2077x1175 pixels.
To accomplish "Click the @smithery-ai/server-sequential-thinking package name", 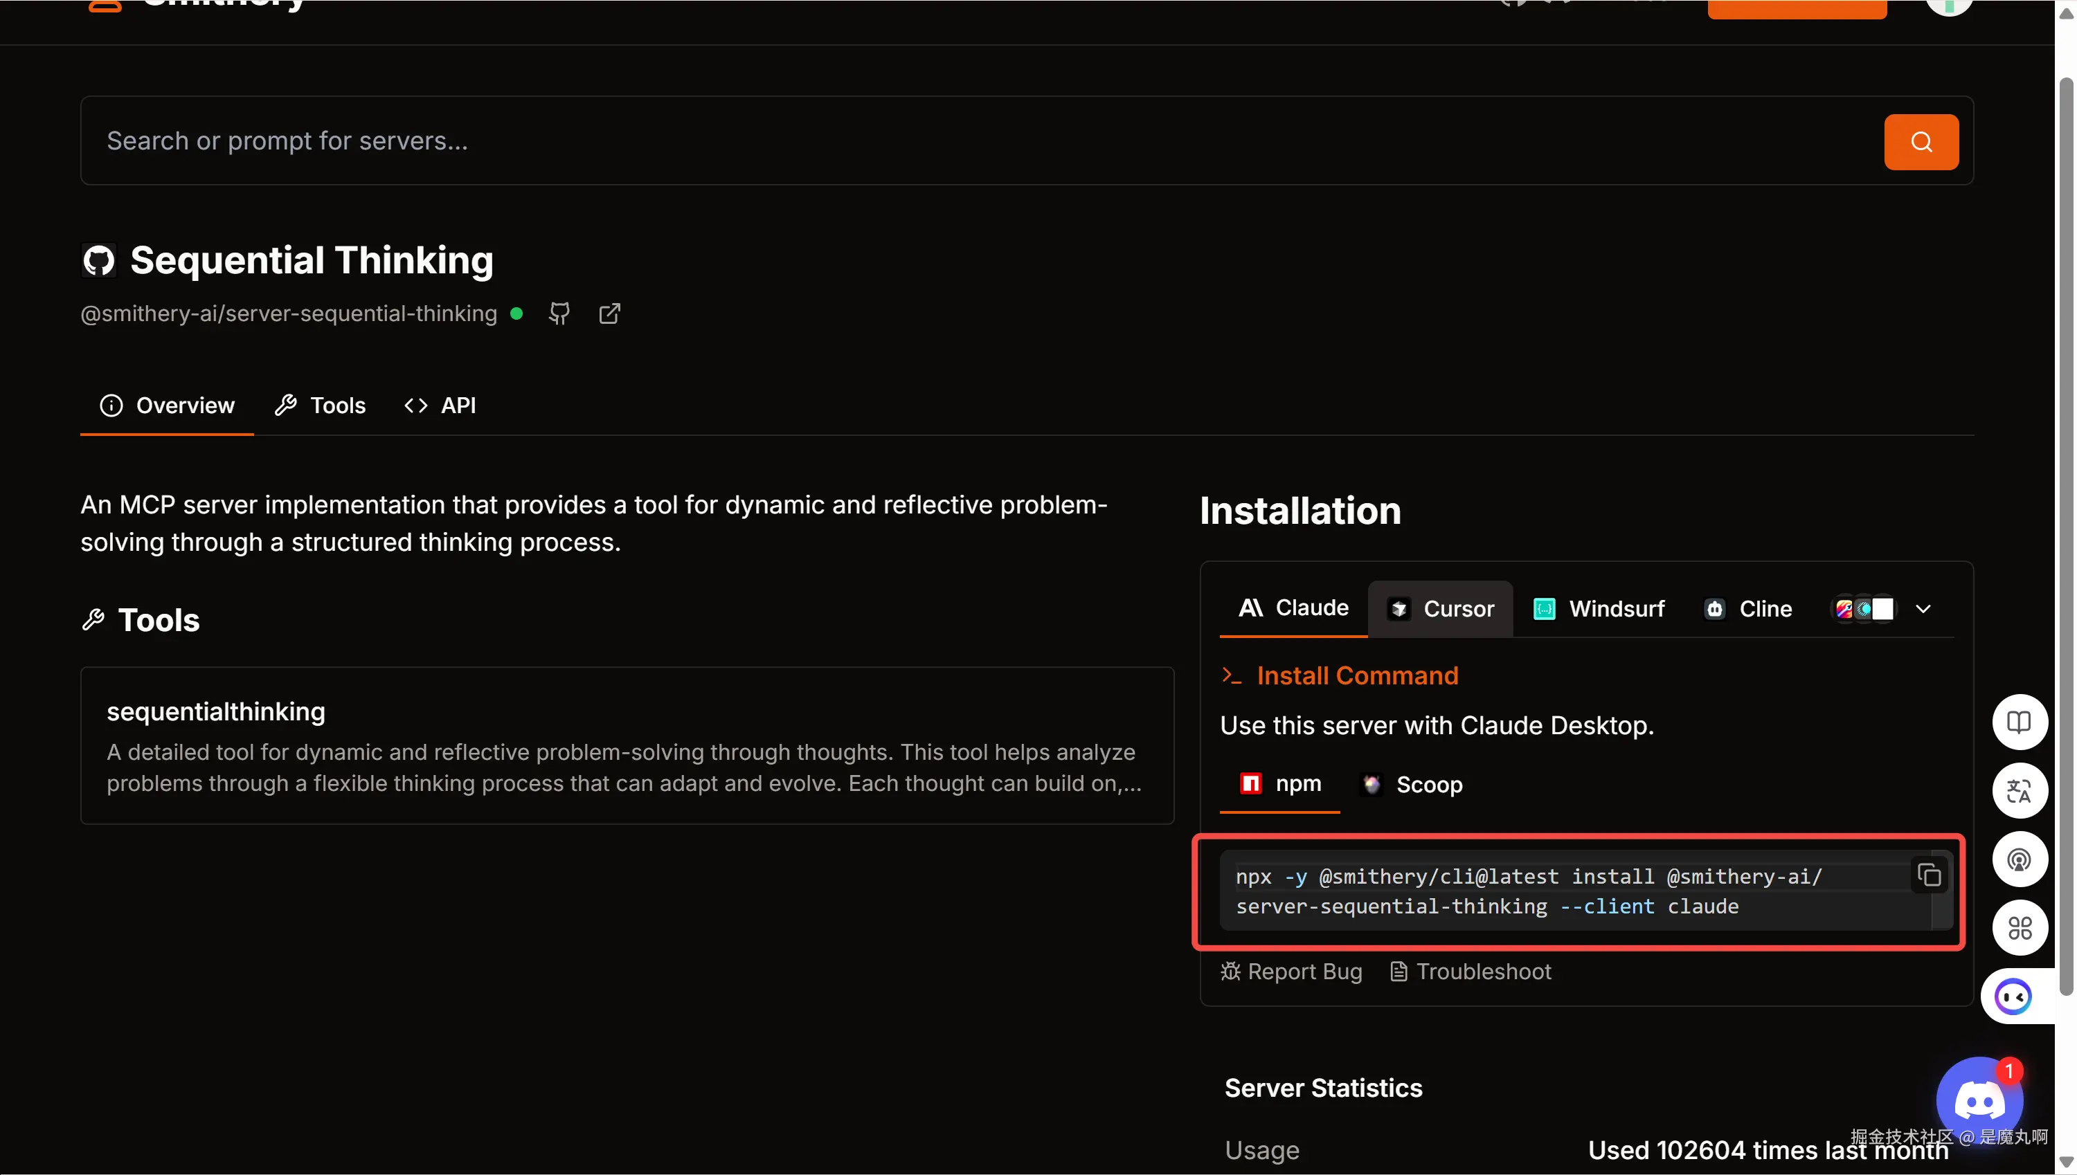I will click(x=288, y=314).
